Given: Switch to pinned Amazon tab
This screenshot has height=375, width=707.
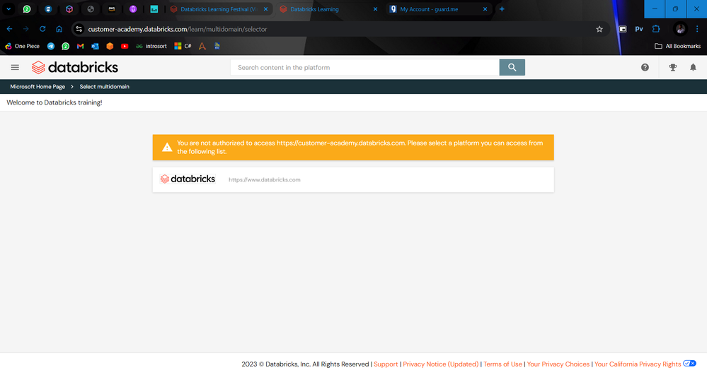Looking at the screenshot, I should point(111,9).
